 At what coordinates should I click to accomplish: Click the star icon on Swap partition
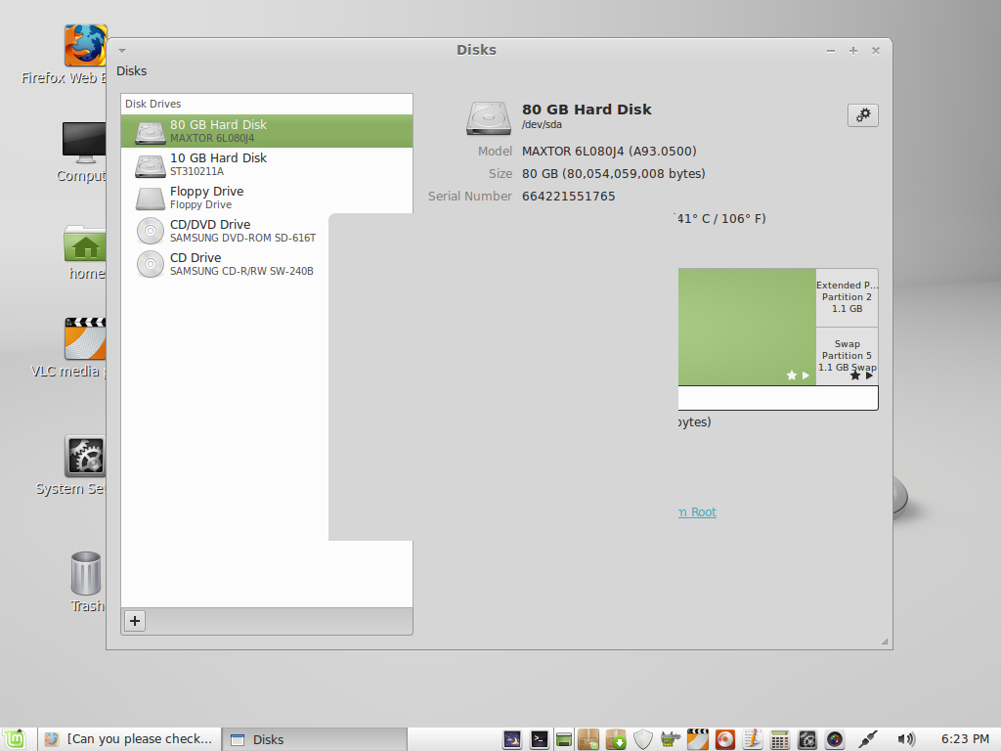coord(854,375)
